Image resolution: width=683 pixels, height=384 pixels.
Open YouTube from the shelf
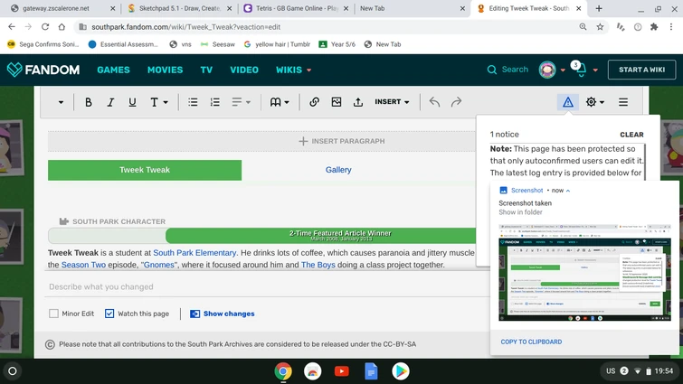(342, 371)
